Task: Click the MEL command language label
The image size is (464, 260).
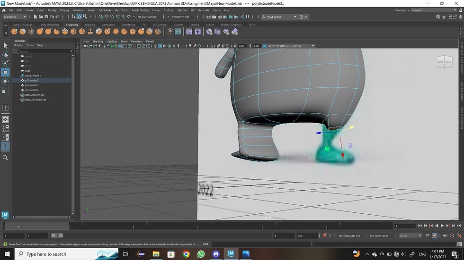Action: tap(205, 244)
